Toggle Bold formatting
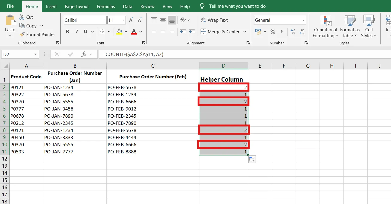391x204 pixels. 68,32
